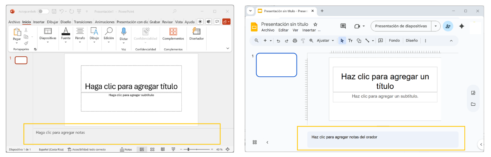Click the Diseño button in Slides toolbar

[x=412, y=41]
